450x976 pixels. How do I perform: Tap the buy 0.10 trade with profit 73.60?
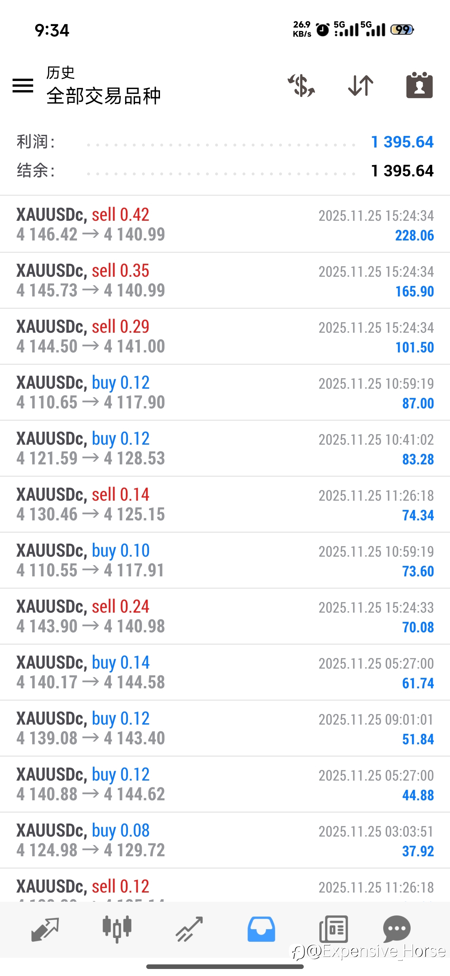click(225, 561)
